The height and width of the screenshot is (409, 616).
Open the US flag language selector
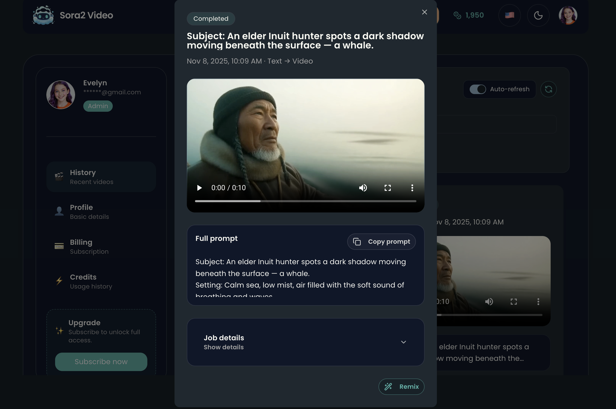(x=509, y=15)
